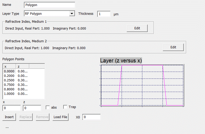Viewport: 205px width, 134px height.
Task: Click the z coordinate input field
Action: pyautogui.click(x=32, y=108)
